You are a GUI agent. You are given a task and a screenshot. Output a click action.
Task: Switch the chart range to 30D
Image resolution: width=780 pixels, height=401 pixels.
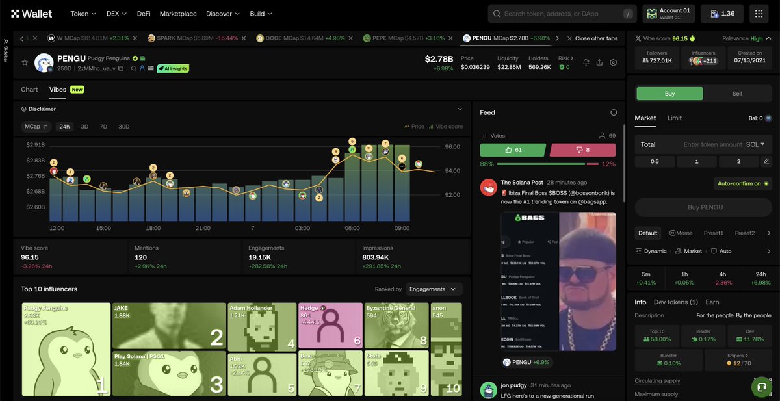click(123, 127)
